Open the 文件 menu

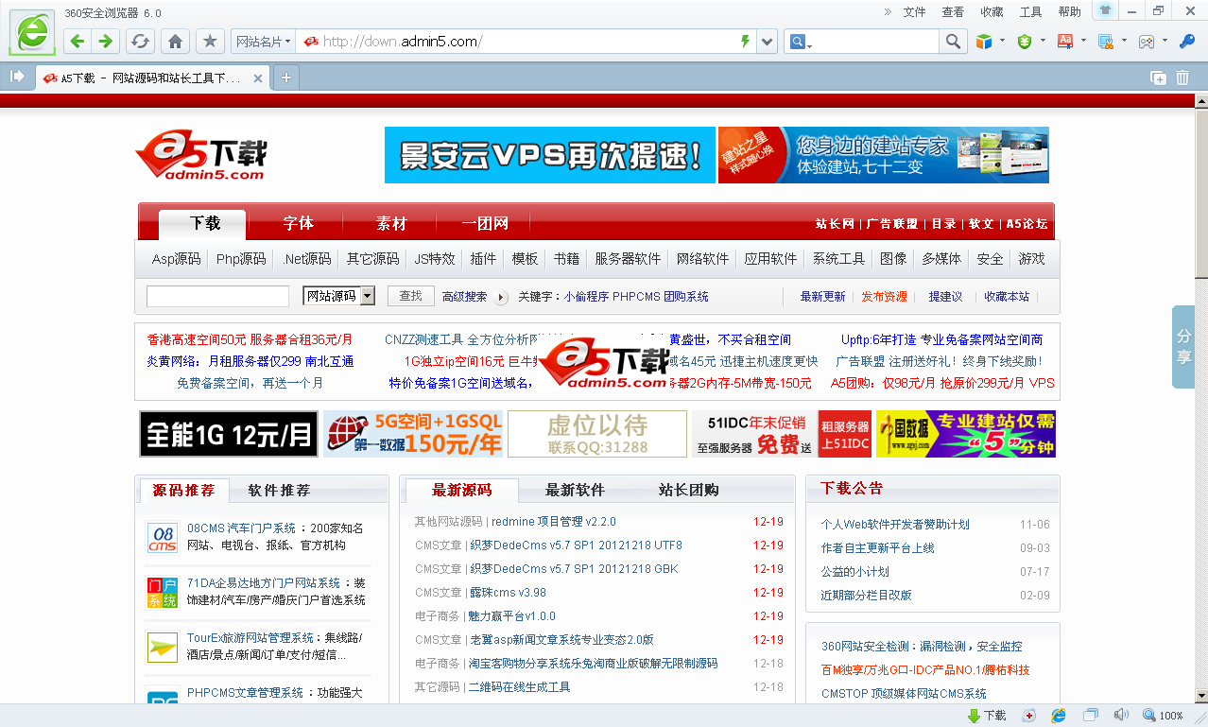914,12
